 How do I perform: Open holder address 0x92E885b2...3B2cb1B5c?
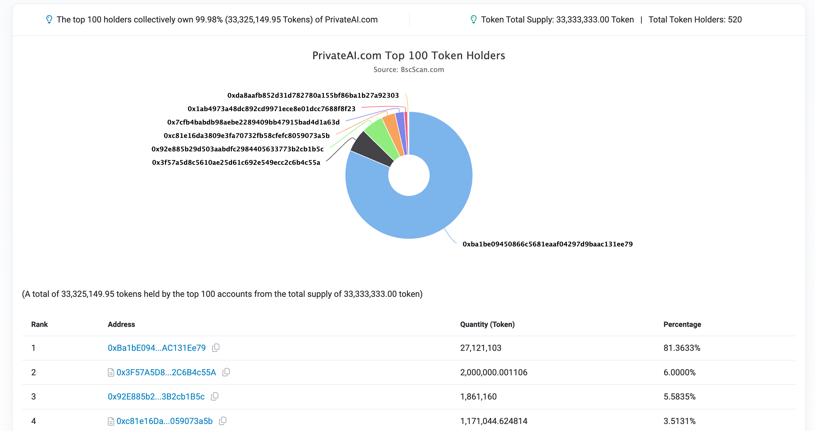pyautogui.click(x=156, y=397)
